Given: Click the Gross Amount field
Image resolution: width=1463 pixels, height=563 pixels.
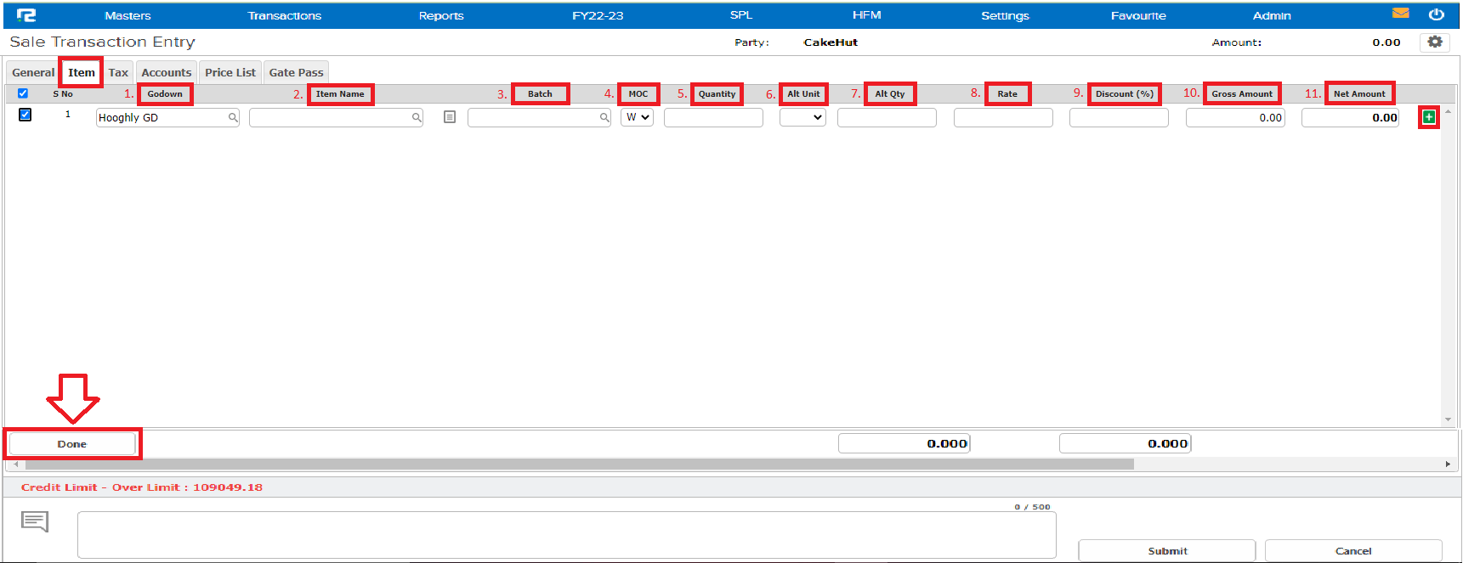Looking at the screenshot, I should (1235, 118).
